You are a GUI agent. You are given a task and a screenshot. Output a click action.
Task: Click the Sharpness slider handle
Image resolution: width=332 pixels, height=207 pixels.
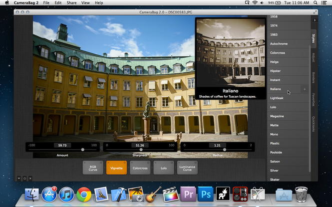[141, 150]
